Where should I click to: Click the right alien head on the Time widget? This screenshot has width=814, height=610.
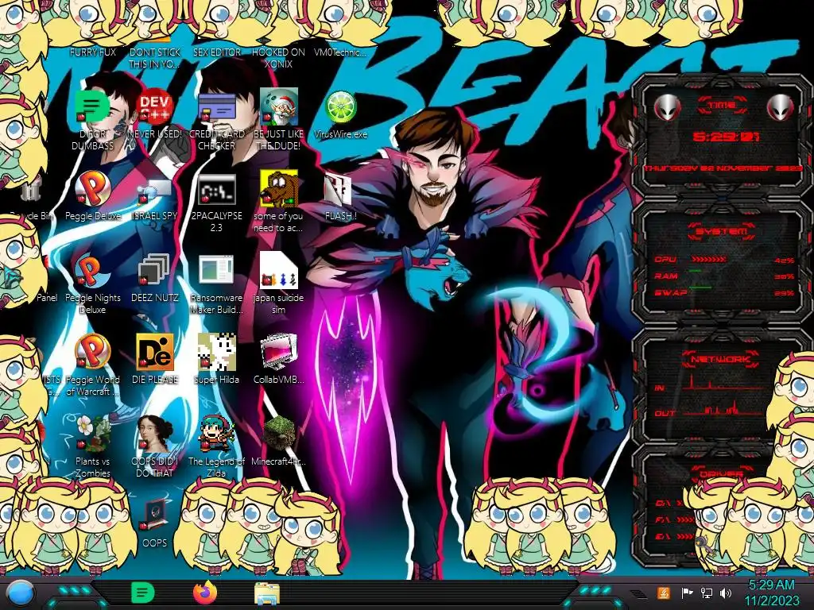coord(781,107)
